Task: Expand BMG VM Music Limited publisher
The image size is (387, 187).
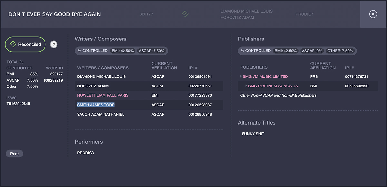Action: (x=241, y=76)
